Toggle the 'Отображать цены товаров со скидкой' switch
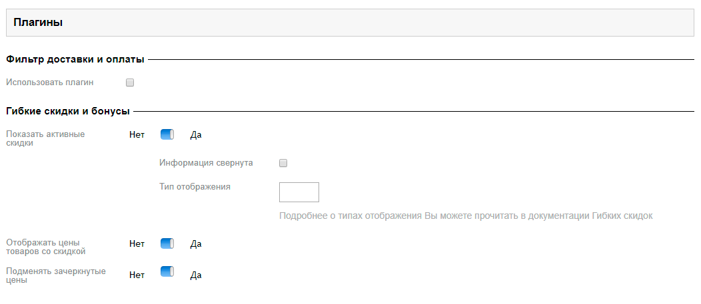701x304 pixels. point(167,243)
